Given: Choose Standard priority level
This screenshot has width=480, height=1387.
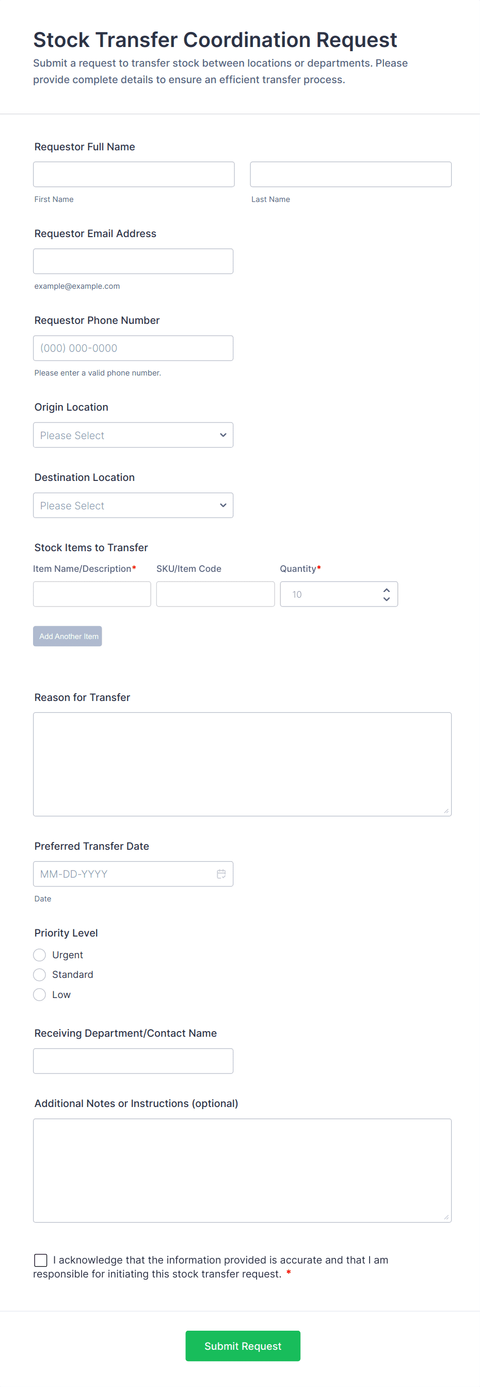Looking at the screenshot, I should 40,975.
